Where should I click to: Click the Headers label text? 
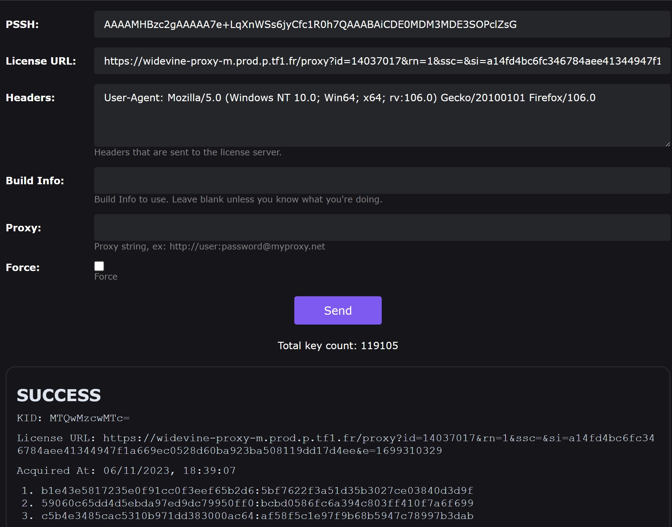coord(30,98)
